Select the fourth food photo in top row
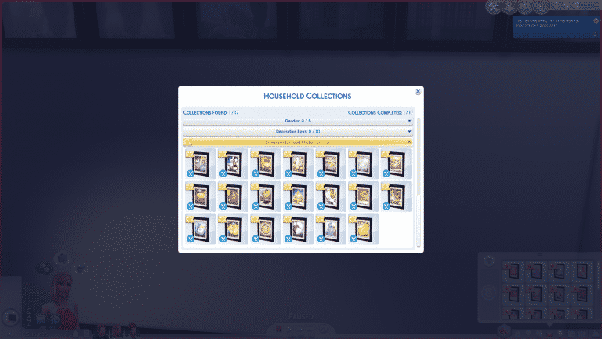Image resolution: width=602 pixels, height=339 pixels. [298, 164]
